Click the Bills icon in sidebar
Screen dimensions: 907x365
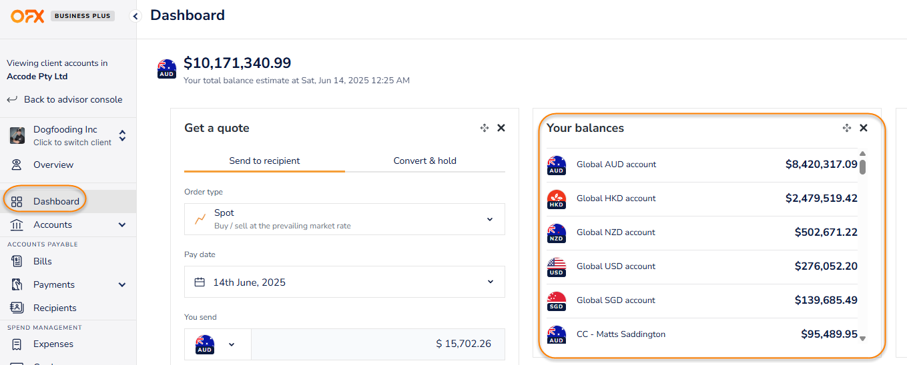pyautogui.click(x=17, y=261)
